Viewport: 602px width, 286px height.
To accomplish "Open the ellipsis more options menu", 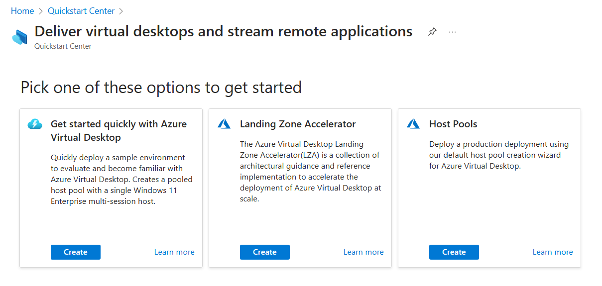I will (x=452, y=32).
